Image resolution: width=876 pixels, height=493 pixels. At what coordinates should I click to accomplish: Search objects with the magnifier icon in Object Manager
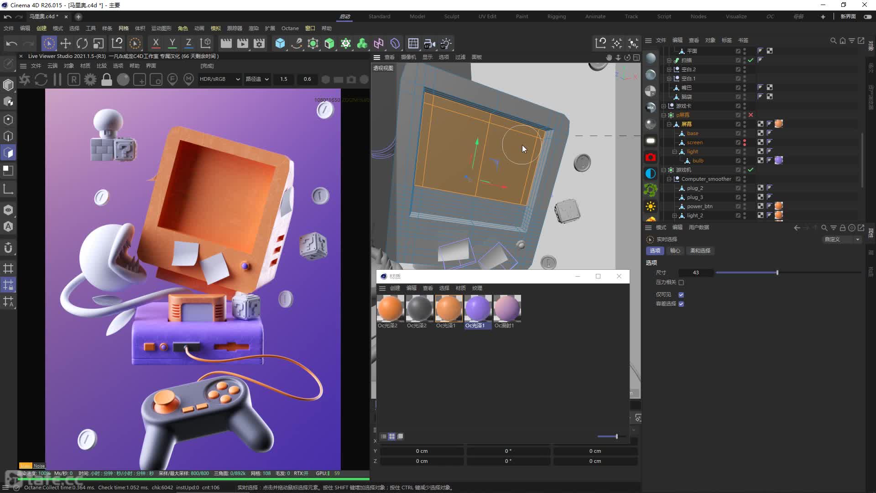point(833,41)
